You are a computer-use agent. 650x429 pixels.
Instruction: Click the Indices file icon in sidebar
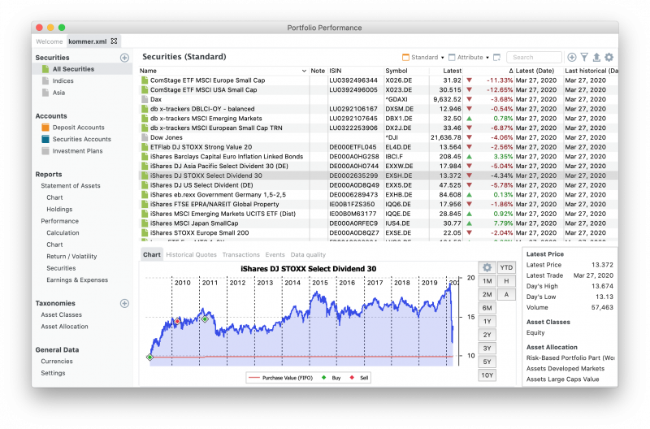coord(45,80)
